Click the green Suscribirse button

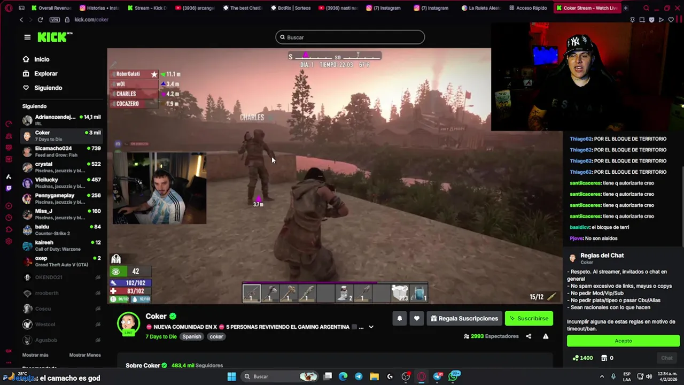coord(528,318)
